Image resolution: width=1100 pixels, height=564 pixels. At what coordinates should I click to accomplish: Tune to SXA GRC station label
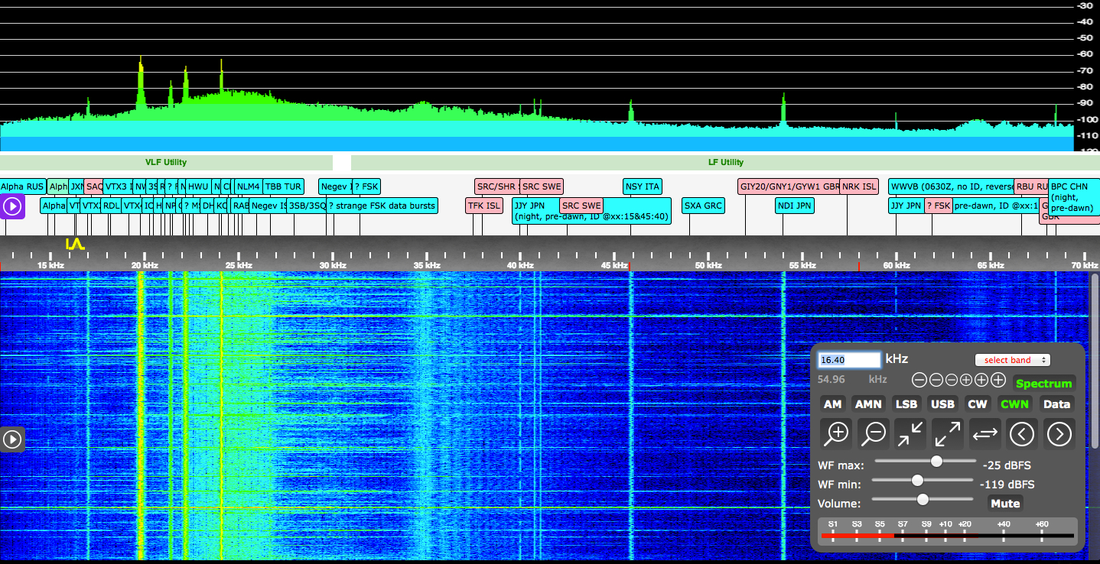click(x=703, y=206)
